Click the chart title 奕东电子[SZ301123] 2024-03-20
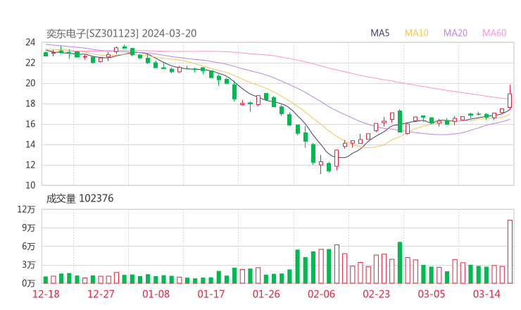Image resolution: width=521 pixels, height=310 pixels. [x=121, y=33]
